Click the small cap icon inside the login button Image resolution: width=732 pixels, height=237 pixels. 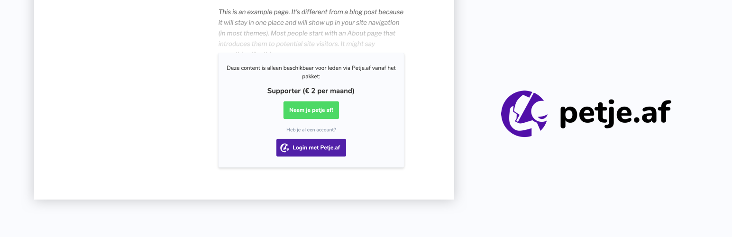284,148
